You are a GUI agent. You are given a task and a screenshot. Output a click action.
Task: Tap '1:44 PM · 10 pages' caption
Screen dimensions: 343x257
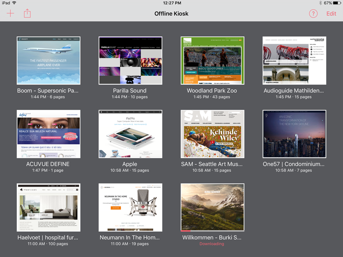(130, 97)
